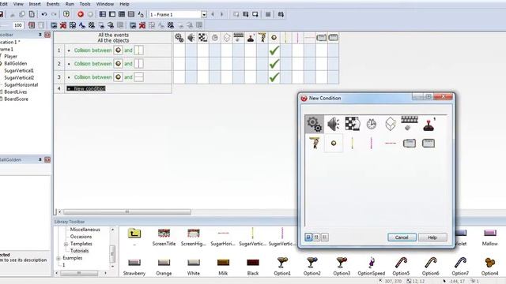Select the Timer clock icon in New Condition dialog
The width and height of the screenshot is (506, 284).
[x=372, y=124]
